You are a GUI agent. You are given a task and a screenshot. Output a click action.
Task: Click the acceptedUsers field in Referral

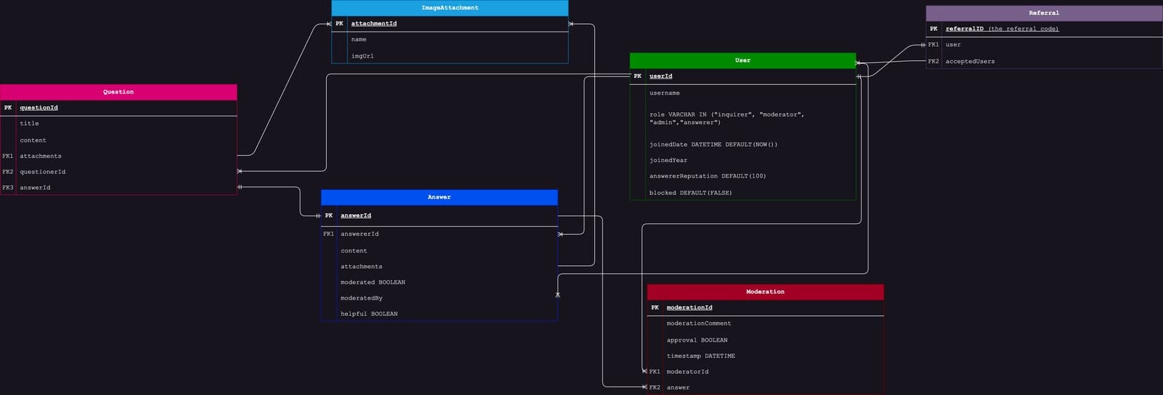coord(969,62)
